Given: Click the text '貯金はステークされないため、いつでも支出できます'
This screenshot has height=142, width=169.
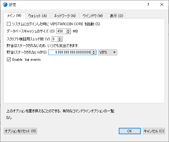Looking at the screenshot, I should [x=42, y=46].
